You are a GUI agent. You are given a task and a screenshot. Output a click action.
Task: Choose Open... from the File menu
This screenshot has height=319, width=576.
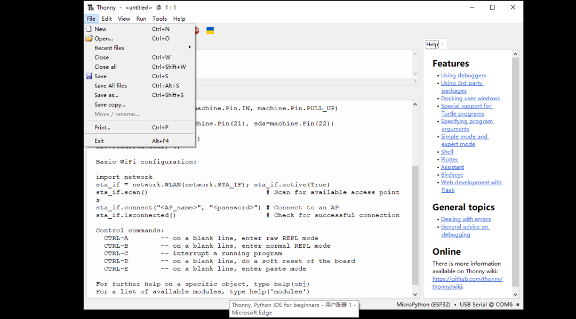[140, 38]
